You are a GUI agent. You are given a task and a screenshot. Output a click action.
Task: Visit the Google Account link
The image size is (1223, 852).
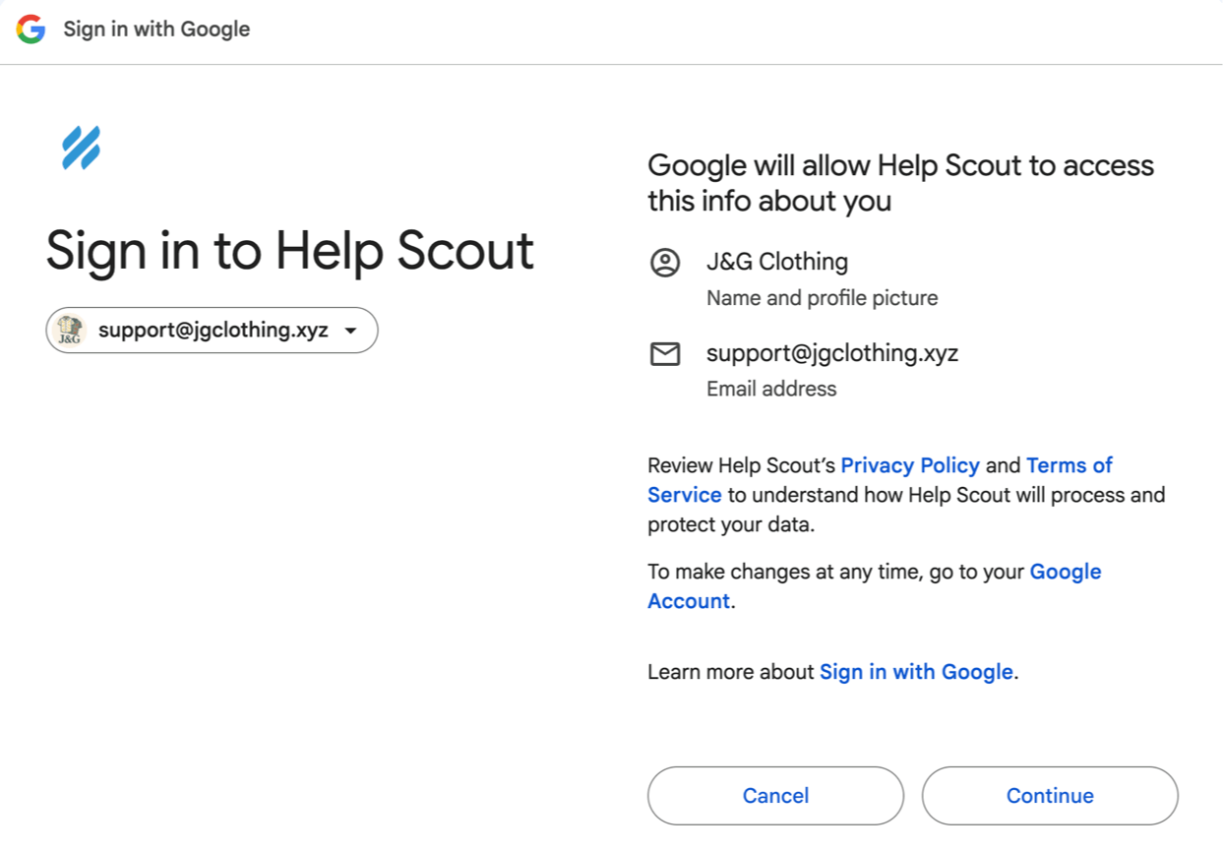(x=875, y=586)
